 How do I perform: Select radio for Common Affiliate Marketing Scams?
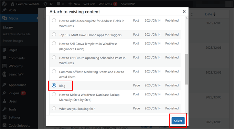tap(54, 71)
